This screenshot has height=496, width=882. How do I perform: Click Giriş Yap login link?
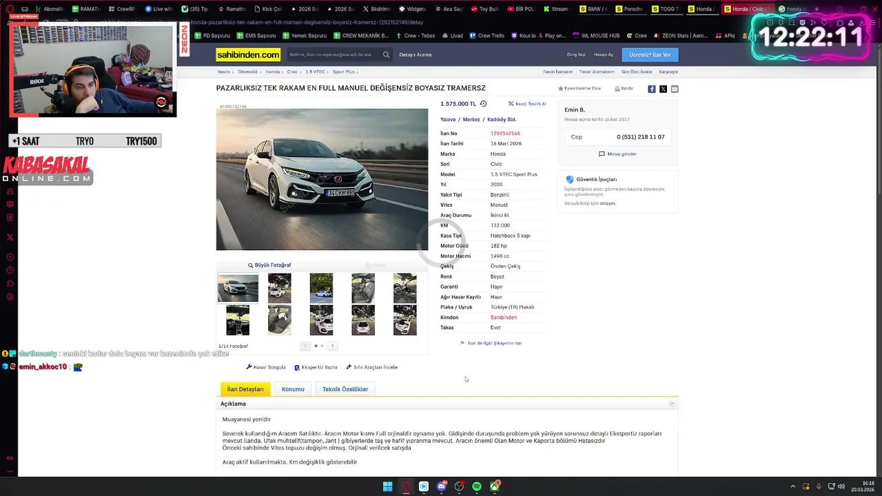click(576, 54)
